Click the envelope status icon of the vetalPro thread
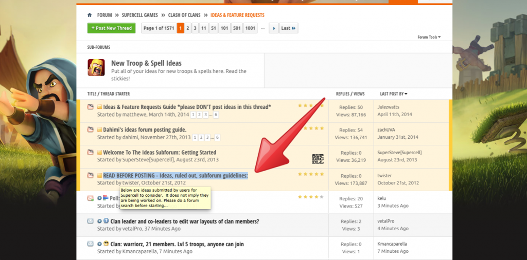 click(91, 221)
